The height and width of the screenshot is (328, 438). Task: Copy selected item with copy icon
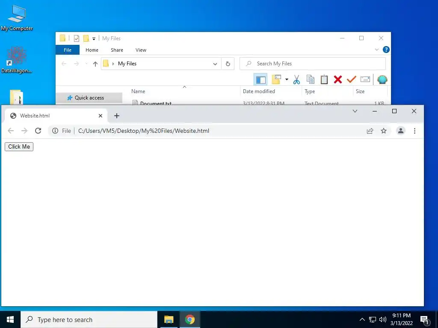click(x=311, y=79)
